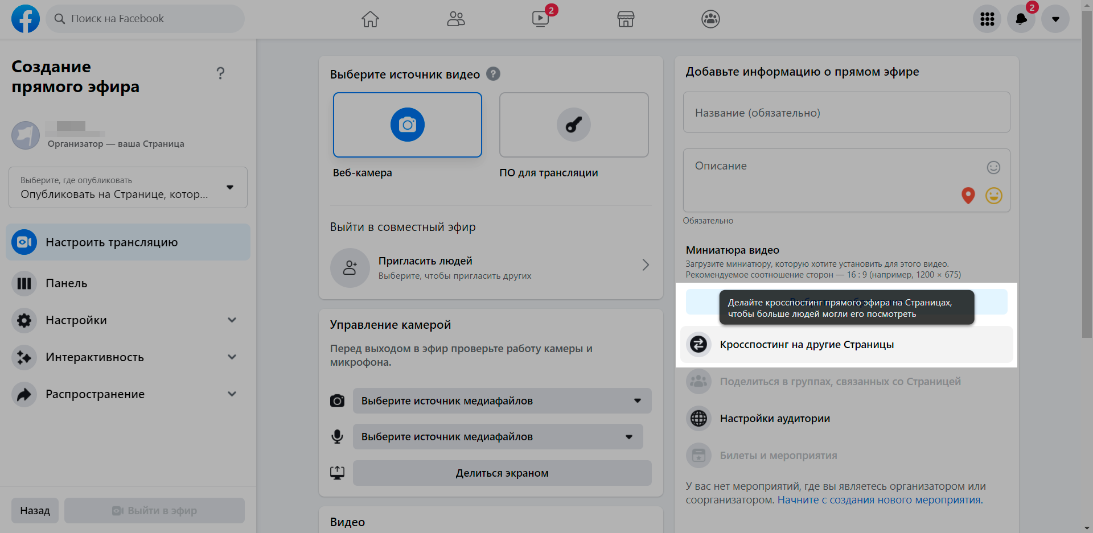
Task: Open the Watch video icon
Action: click(x=540, y=19)
